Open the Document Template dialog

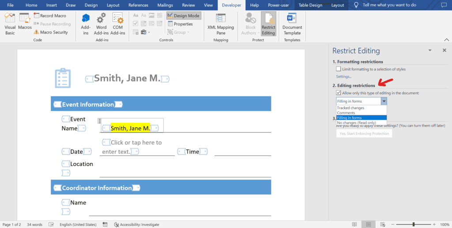click(292, 24)
